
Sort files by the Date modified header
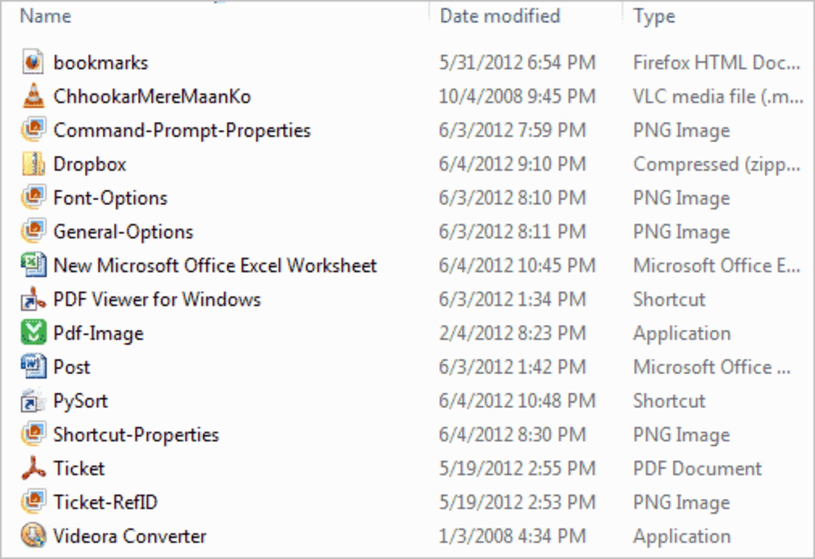click(500, 16)
